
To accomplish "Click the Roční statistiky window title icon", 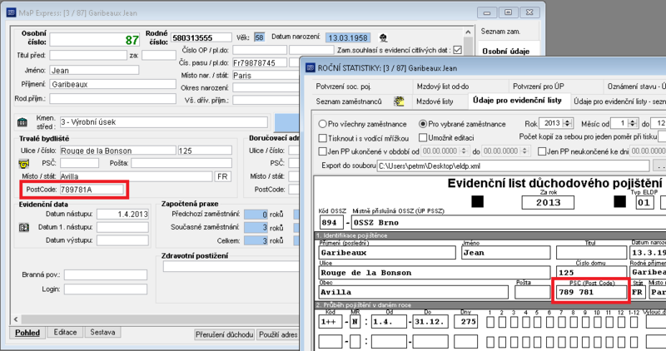I will (x=310, y=68).
